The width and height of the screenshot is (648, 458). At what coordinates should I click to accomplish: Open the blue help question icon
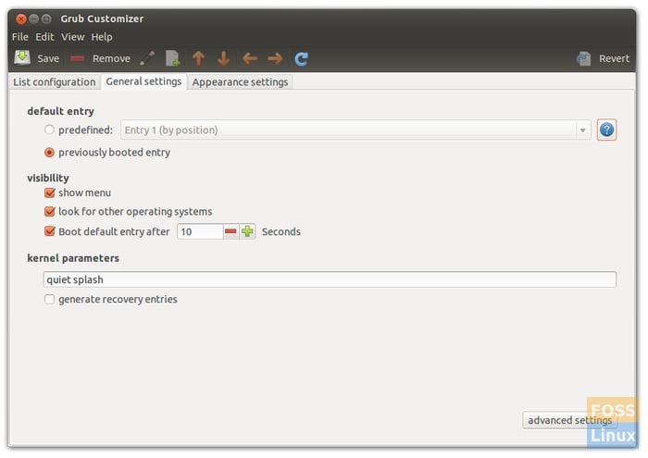[x=606, y=130]
